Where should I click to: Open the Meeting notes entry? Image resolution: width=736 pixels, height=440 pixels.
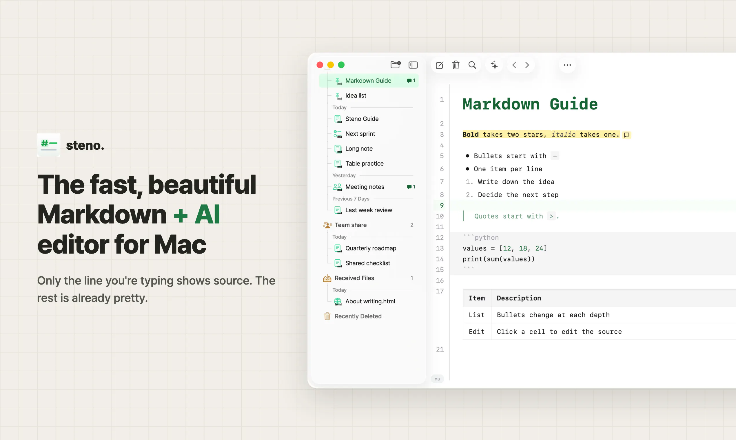click(x=369, y=187)
